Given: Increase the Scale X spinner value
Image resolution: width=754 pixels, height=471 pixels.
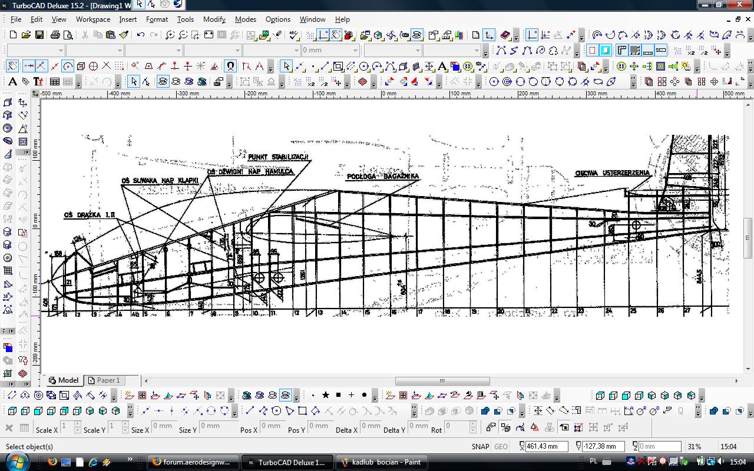Looking at the screenshot, I should 78,423.
